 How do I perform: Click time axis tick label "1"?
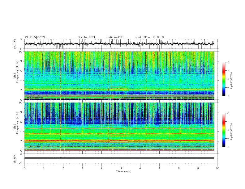(44, 168)
